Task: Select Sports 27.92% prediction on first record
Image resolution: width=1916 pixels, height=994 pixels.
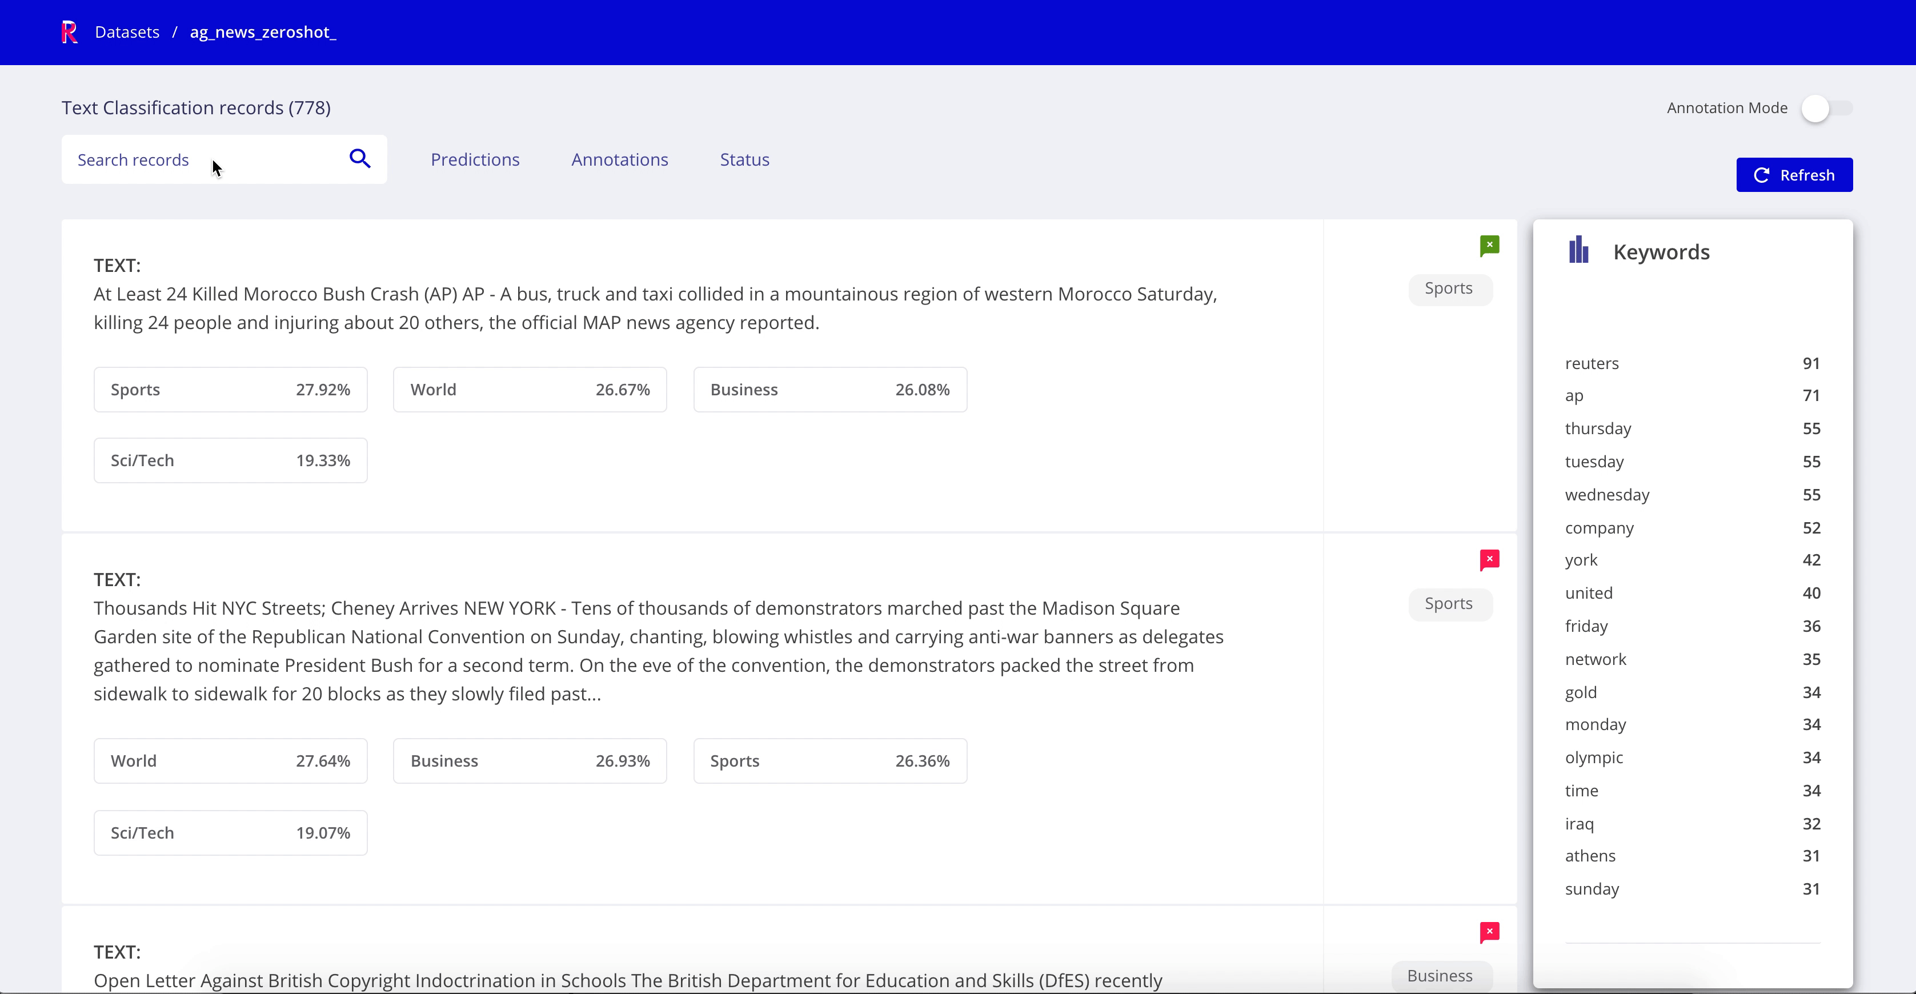Action: [x=231, y=389]
